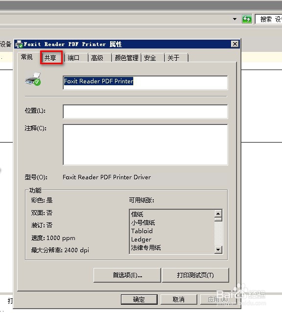Switch to the 共享 tab

[x=51, y=58]
